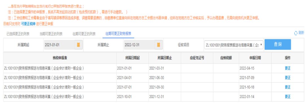This screenshot has width=305, height=103.
Task: Click the 查询 button
Action: pos(278,44)
